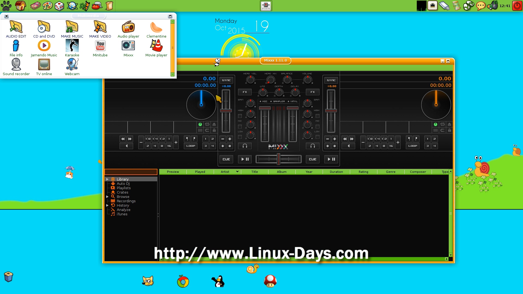The image size is (523, 294).
Task: Click the home house panel icon
Action: point(20,5)
